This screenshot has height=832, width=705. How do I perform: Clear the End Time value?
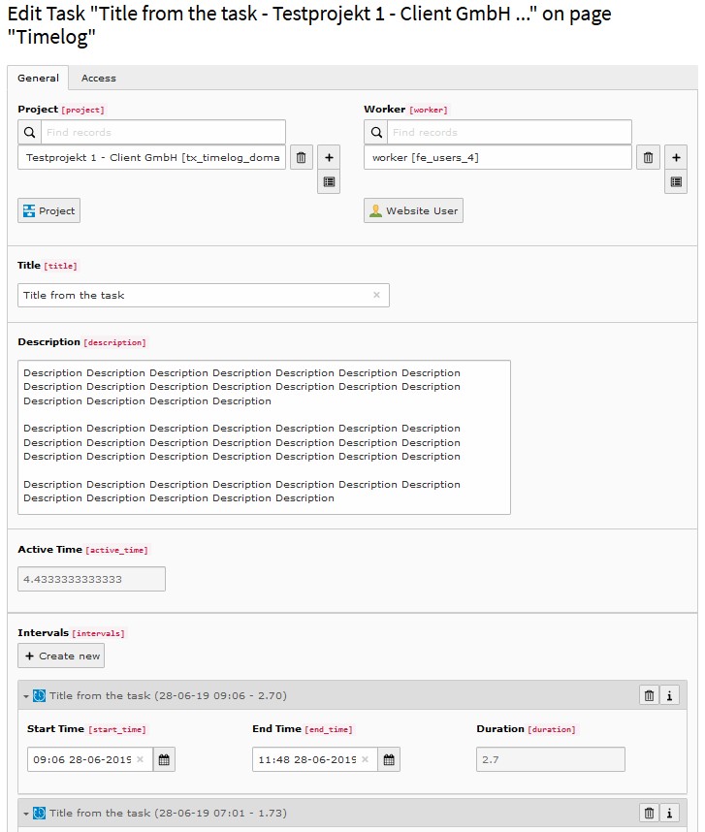click(x=365, y=759)
